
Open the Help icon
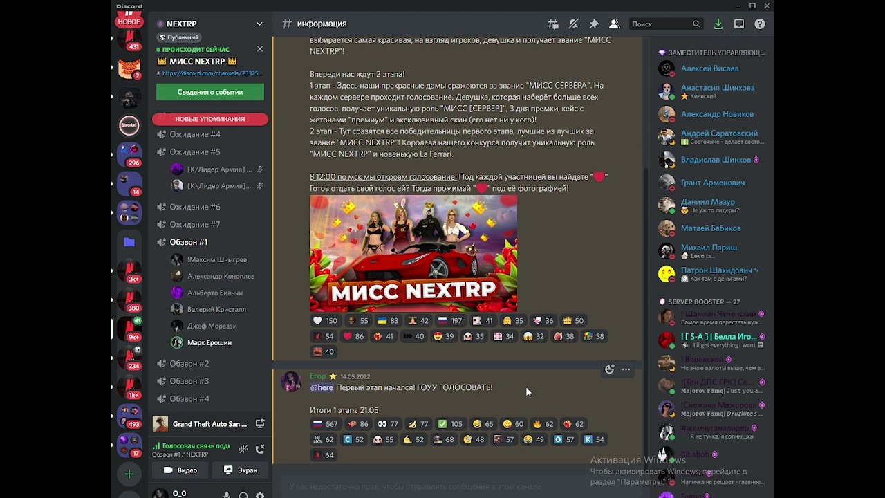coord(760,24)
